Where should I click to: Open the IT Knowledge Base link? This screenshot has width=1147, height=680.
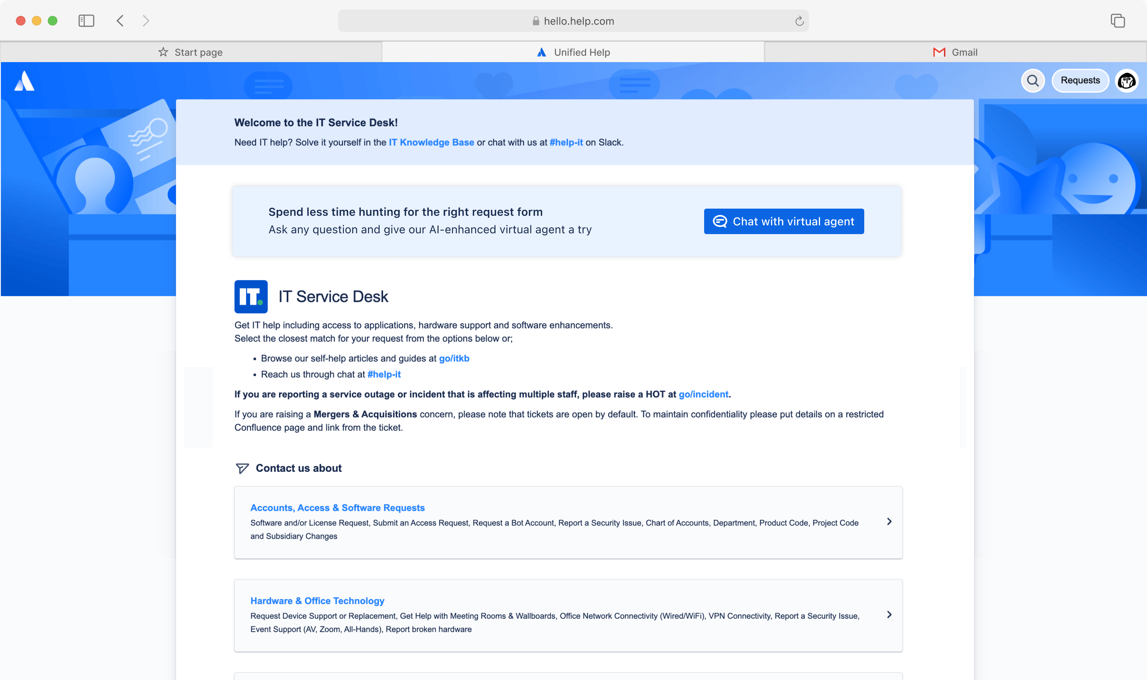pyautogui.click(x=431, y=143)
